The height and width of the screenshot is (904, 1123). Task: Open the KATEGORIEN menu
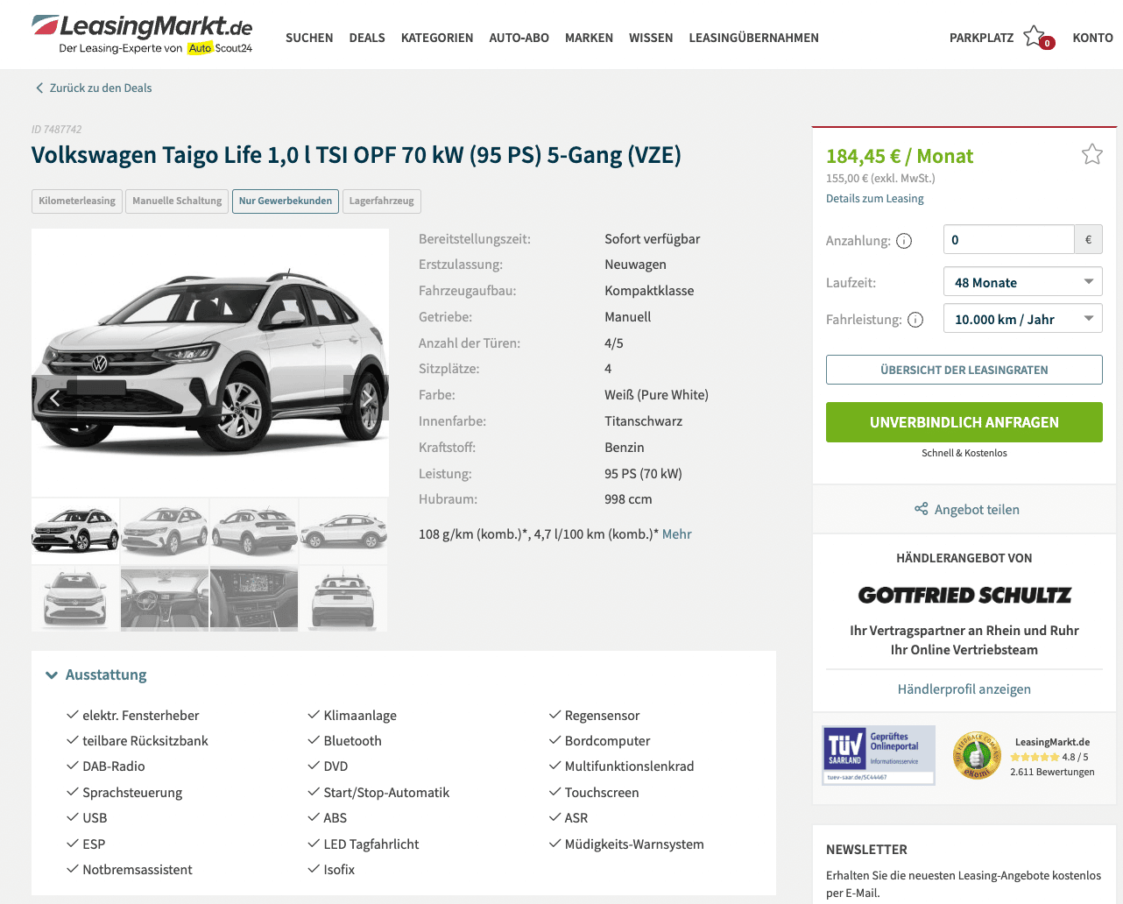437,38
